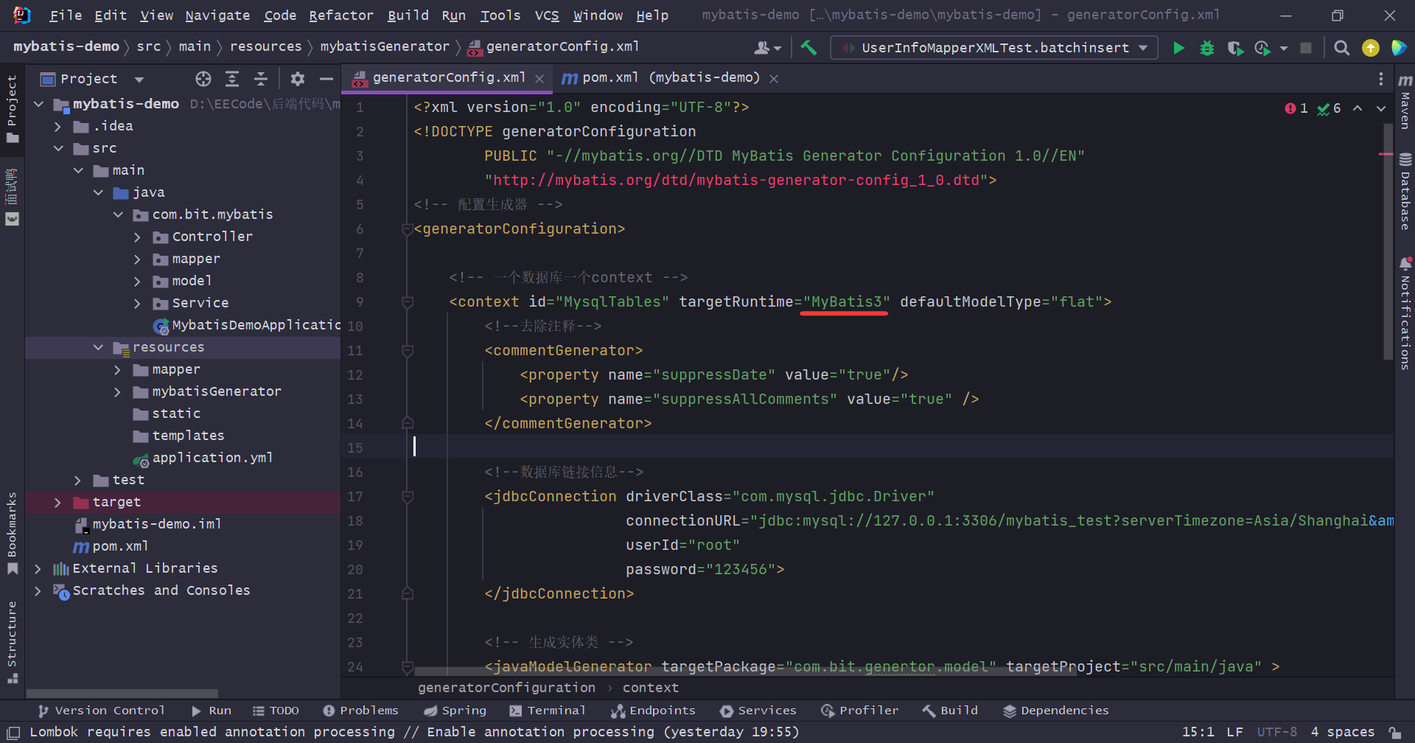Open the Dependencies tool window
The image size is (1415, 743).
tap(1056, 711)
